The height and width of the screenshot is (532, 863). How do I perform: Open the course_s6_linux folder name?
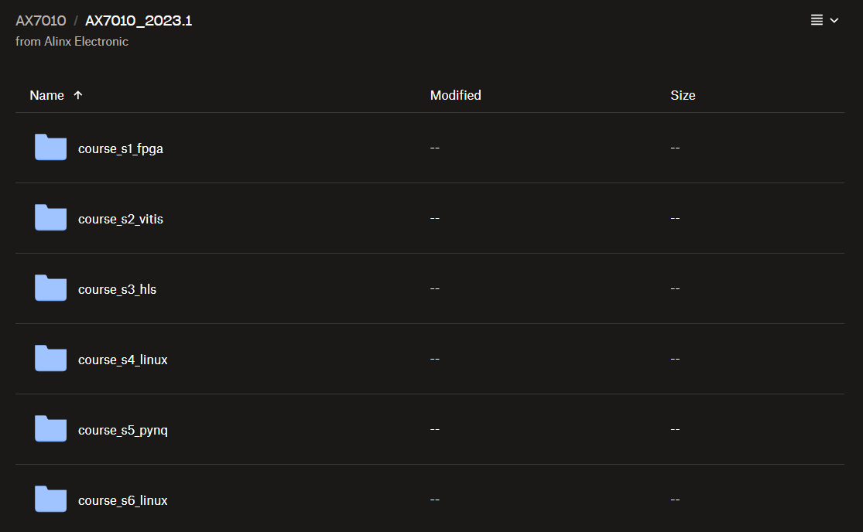point(123,500)
